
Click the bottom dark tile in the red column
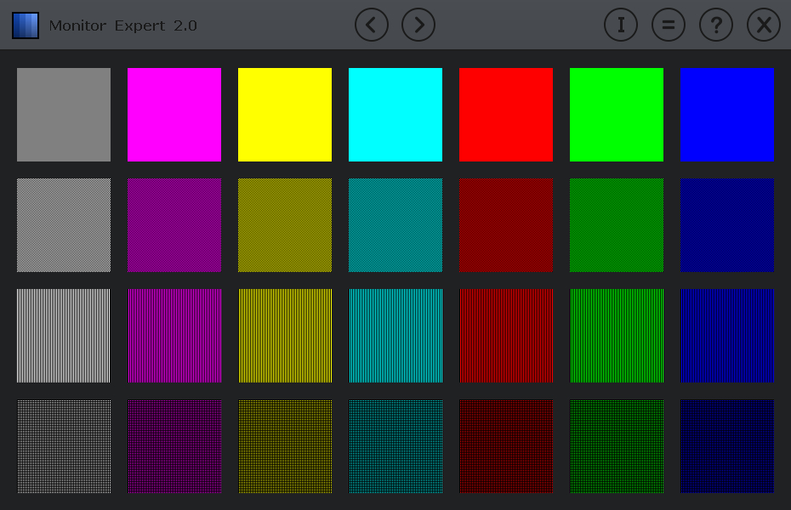coord(506,446)
